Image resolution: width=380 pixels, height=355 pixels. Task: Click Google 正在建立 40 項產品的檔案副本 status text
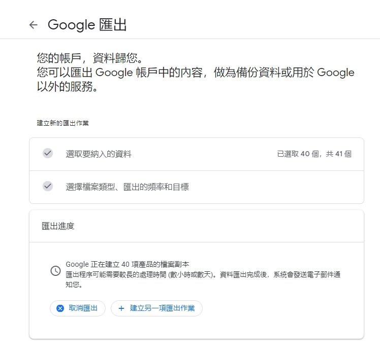(128, 264)
